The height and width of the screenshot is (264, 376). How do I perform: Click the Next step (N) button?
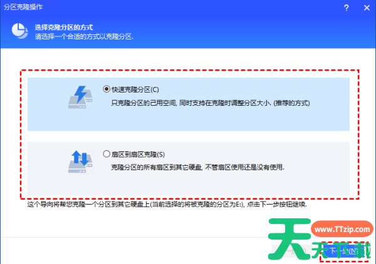point(345,251)
